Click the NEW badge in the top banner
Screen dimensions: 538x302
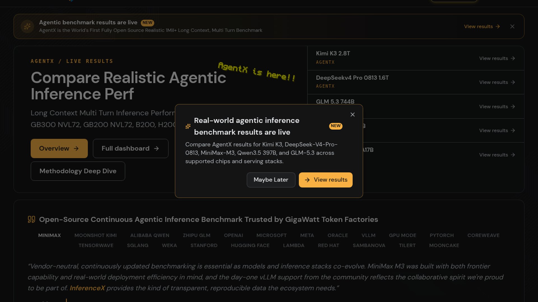coord(147,23)
